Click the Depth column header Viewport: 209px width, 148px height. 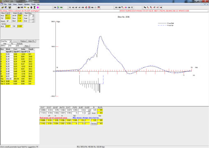click(x=31, y=49)
